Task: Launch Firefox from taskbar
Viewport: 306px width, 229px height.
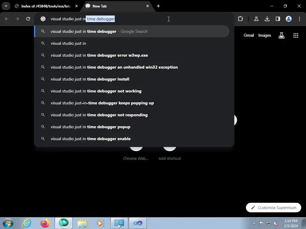Action: 45,223
